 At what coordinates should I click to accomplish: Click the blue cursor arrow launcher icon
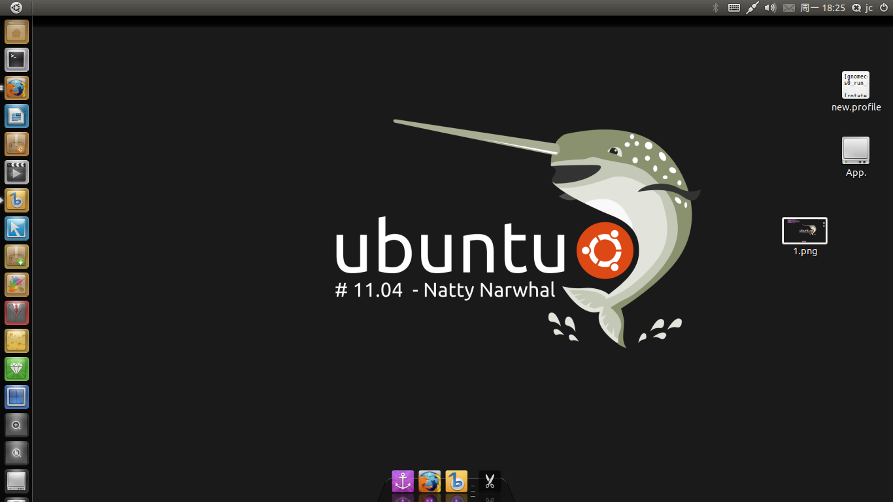click(16, 228)
